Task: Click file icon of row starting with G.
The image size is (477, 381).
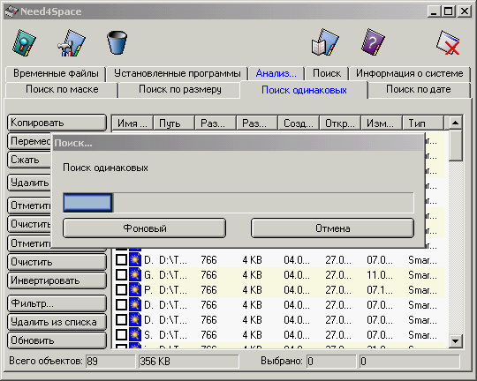Action: click(x=135, y=274)
